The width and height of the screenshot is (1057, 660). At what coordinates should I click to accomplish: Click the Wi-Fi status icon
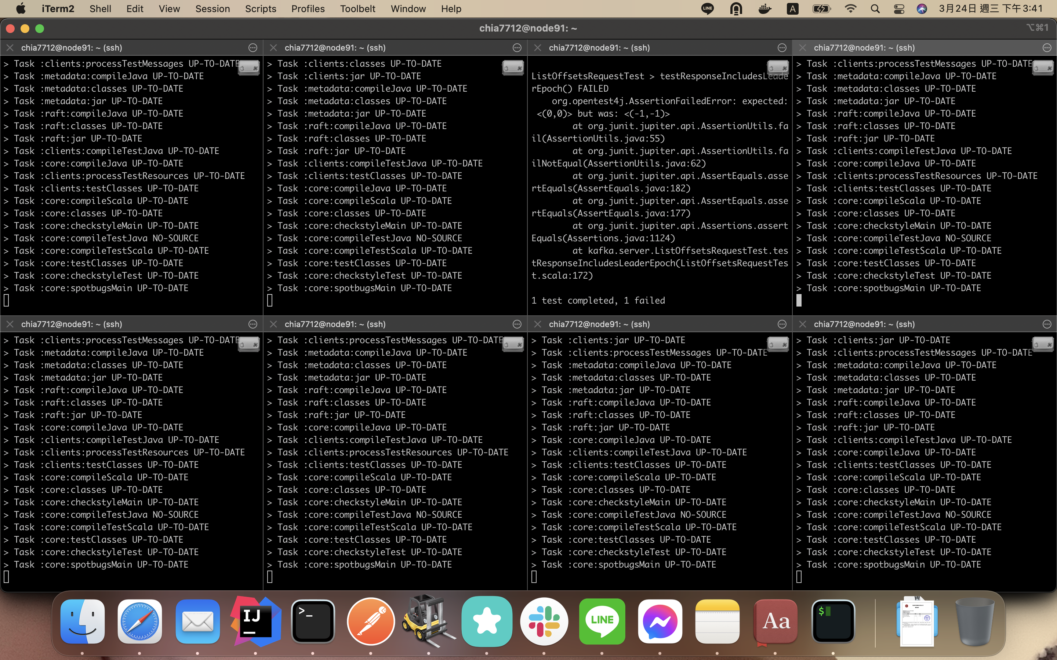coord(850,9)
